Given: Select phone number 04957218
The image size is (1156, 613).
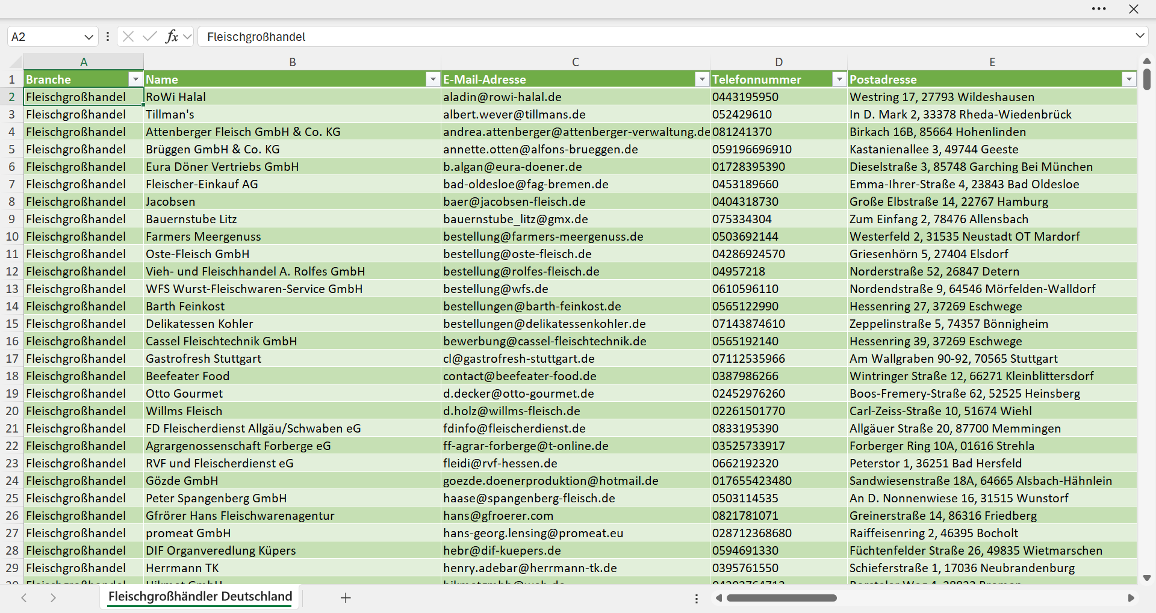Looking at the screenshot, I should click(x=779, y=271).
